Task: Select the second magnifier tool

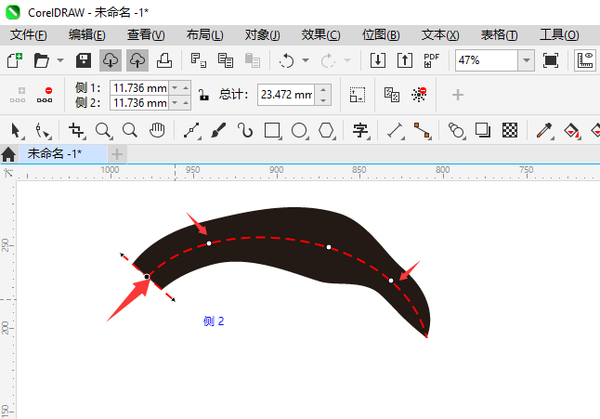Action: (x=130, y=130)
